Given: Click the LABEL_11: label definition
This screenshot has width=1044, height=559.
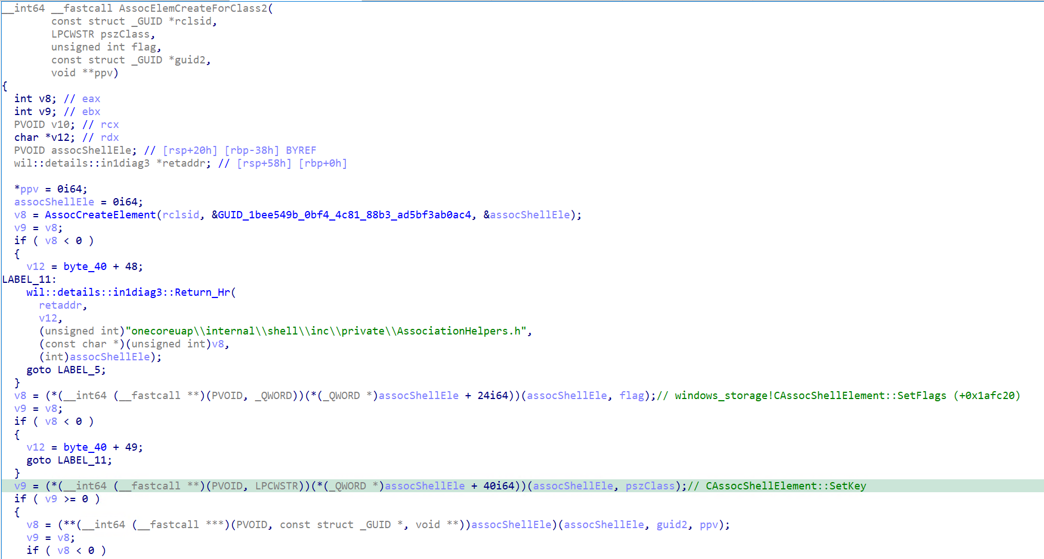Looking at the screenshot, I should click(x=29, y=279).
